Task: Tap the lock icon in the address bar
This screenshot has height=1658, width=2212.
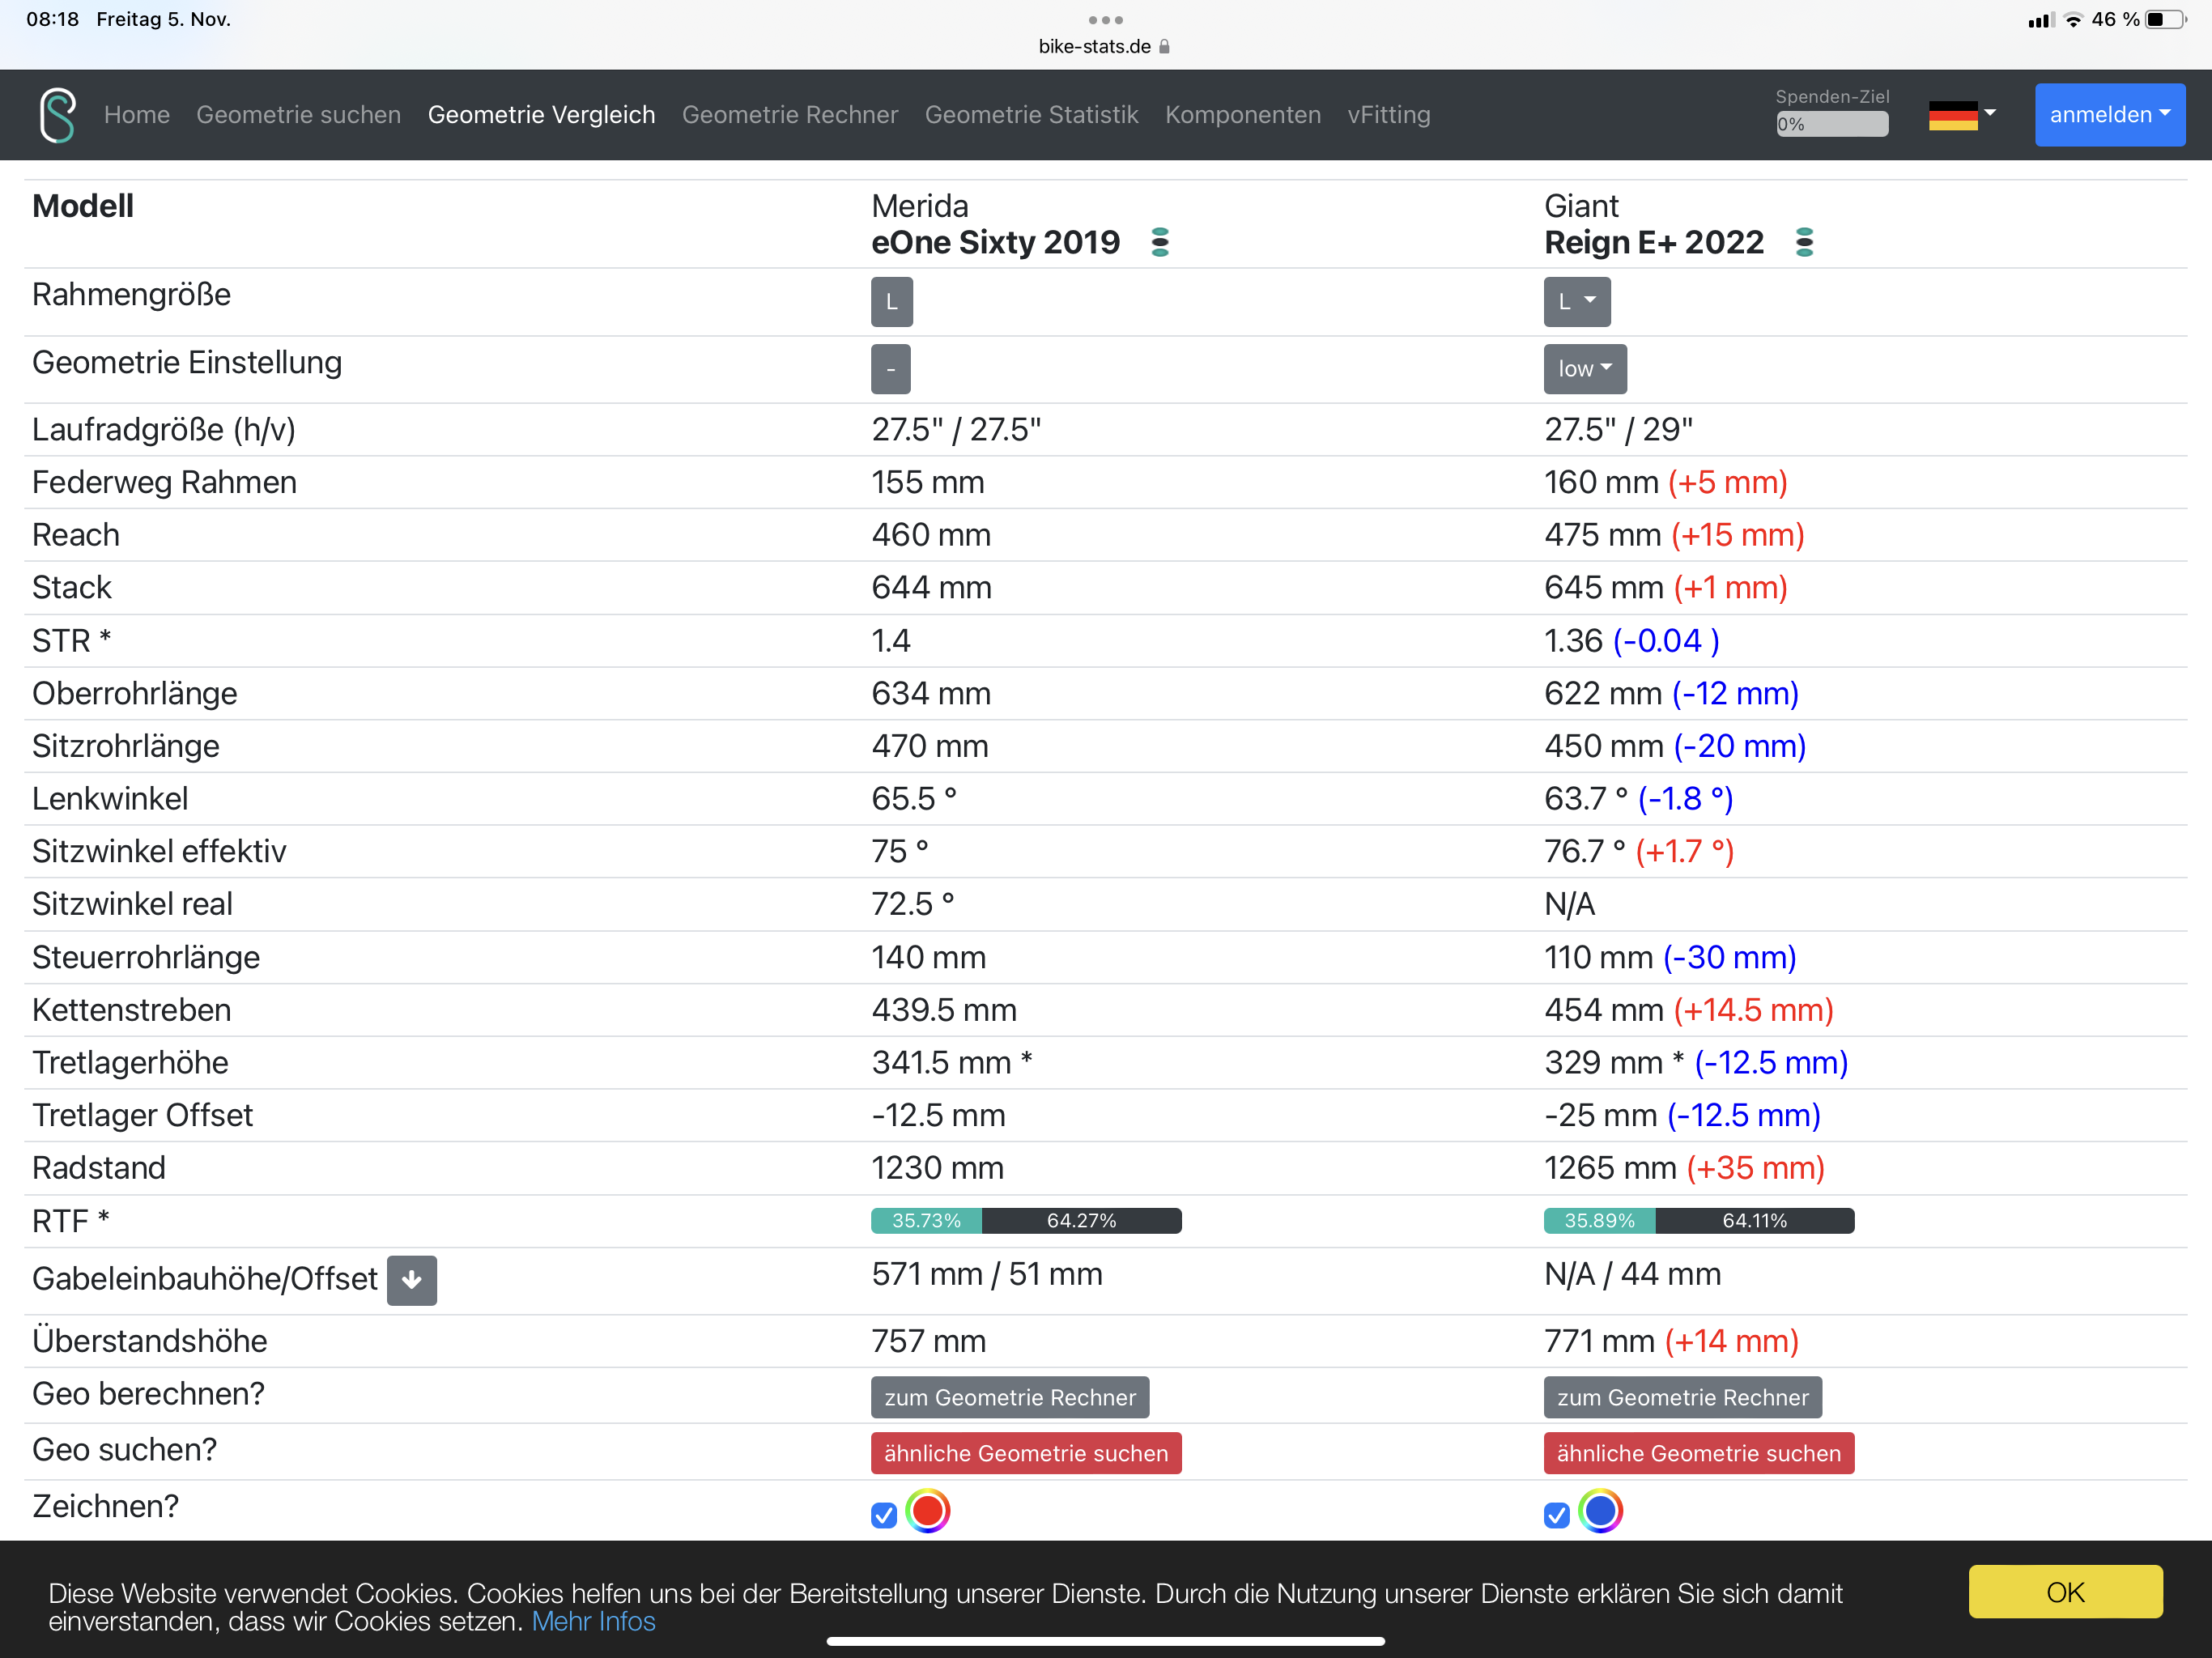Action: pyautogui.click(x=1164, y=47)
